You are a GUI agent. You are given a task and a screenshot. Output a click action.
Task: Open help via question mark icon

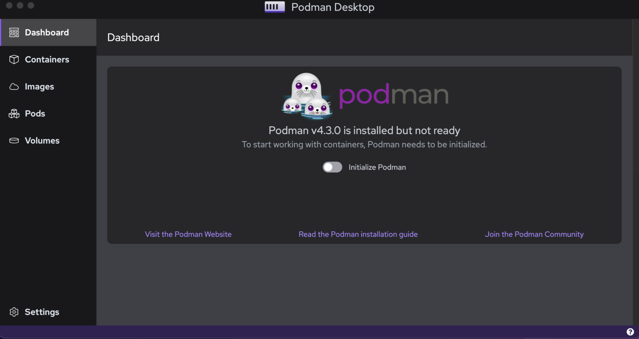pos(630,332)
